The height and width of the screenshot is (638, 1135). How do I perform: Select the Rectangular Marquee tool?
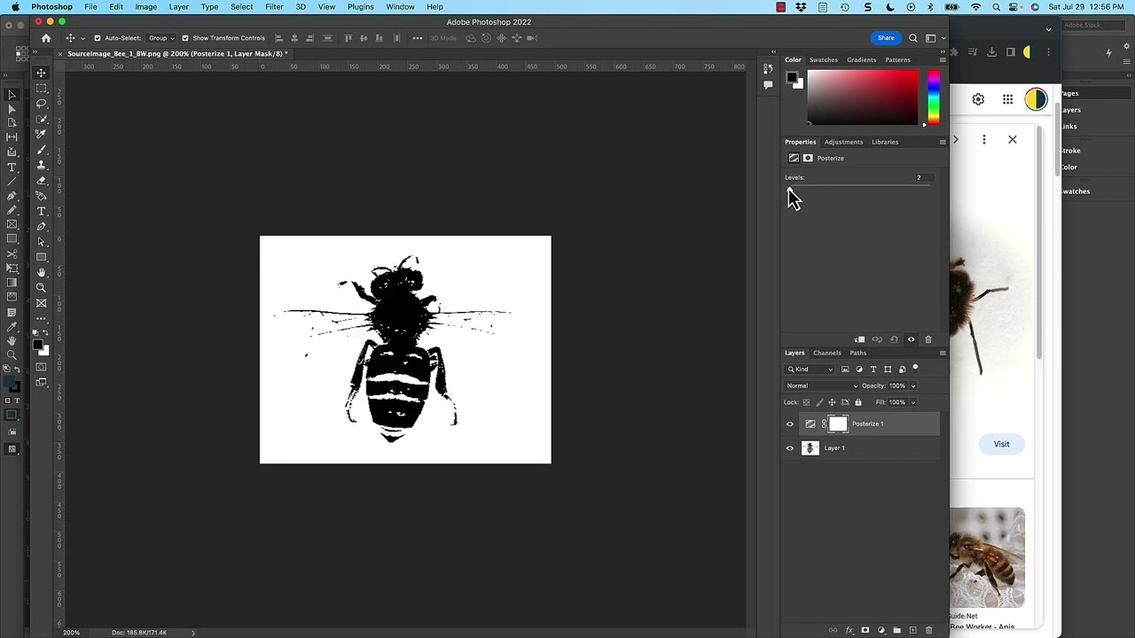click(41, 88)
